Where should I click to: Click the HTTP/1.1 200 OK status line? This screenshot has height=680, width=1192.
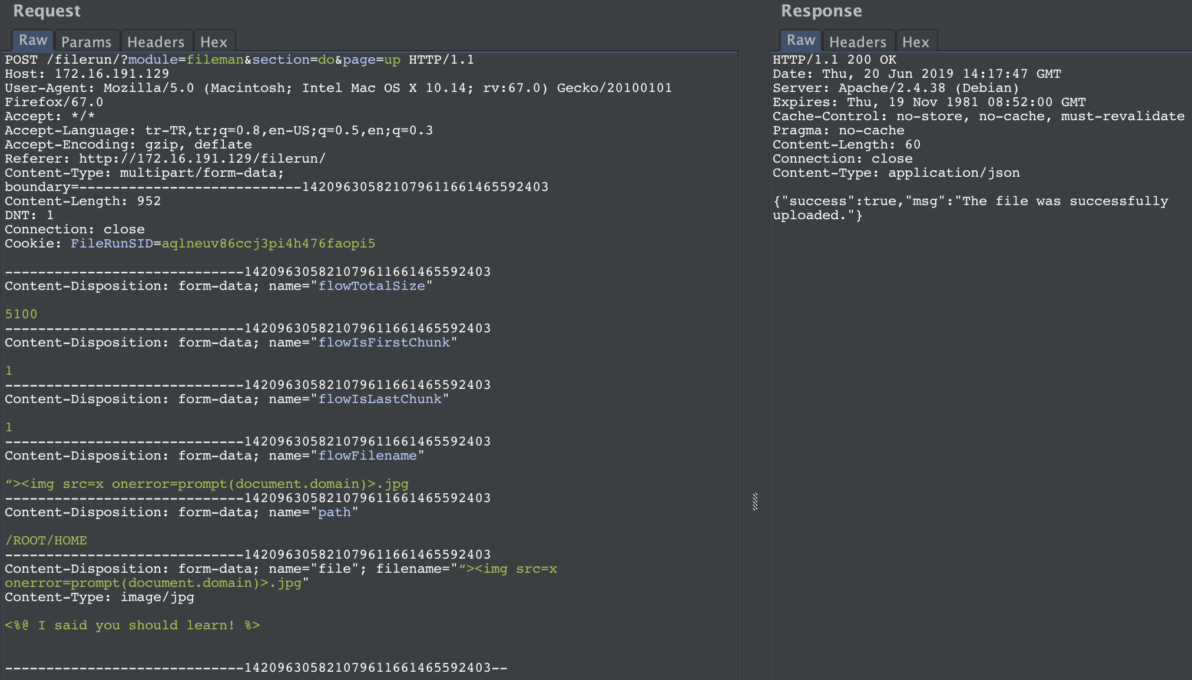coord(834,60)
